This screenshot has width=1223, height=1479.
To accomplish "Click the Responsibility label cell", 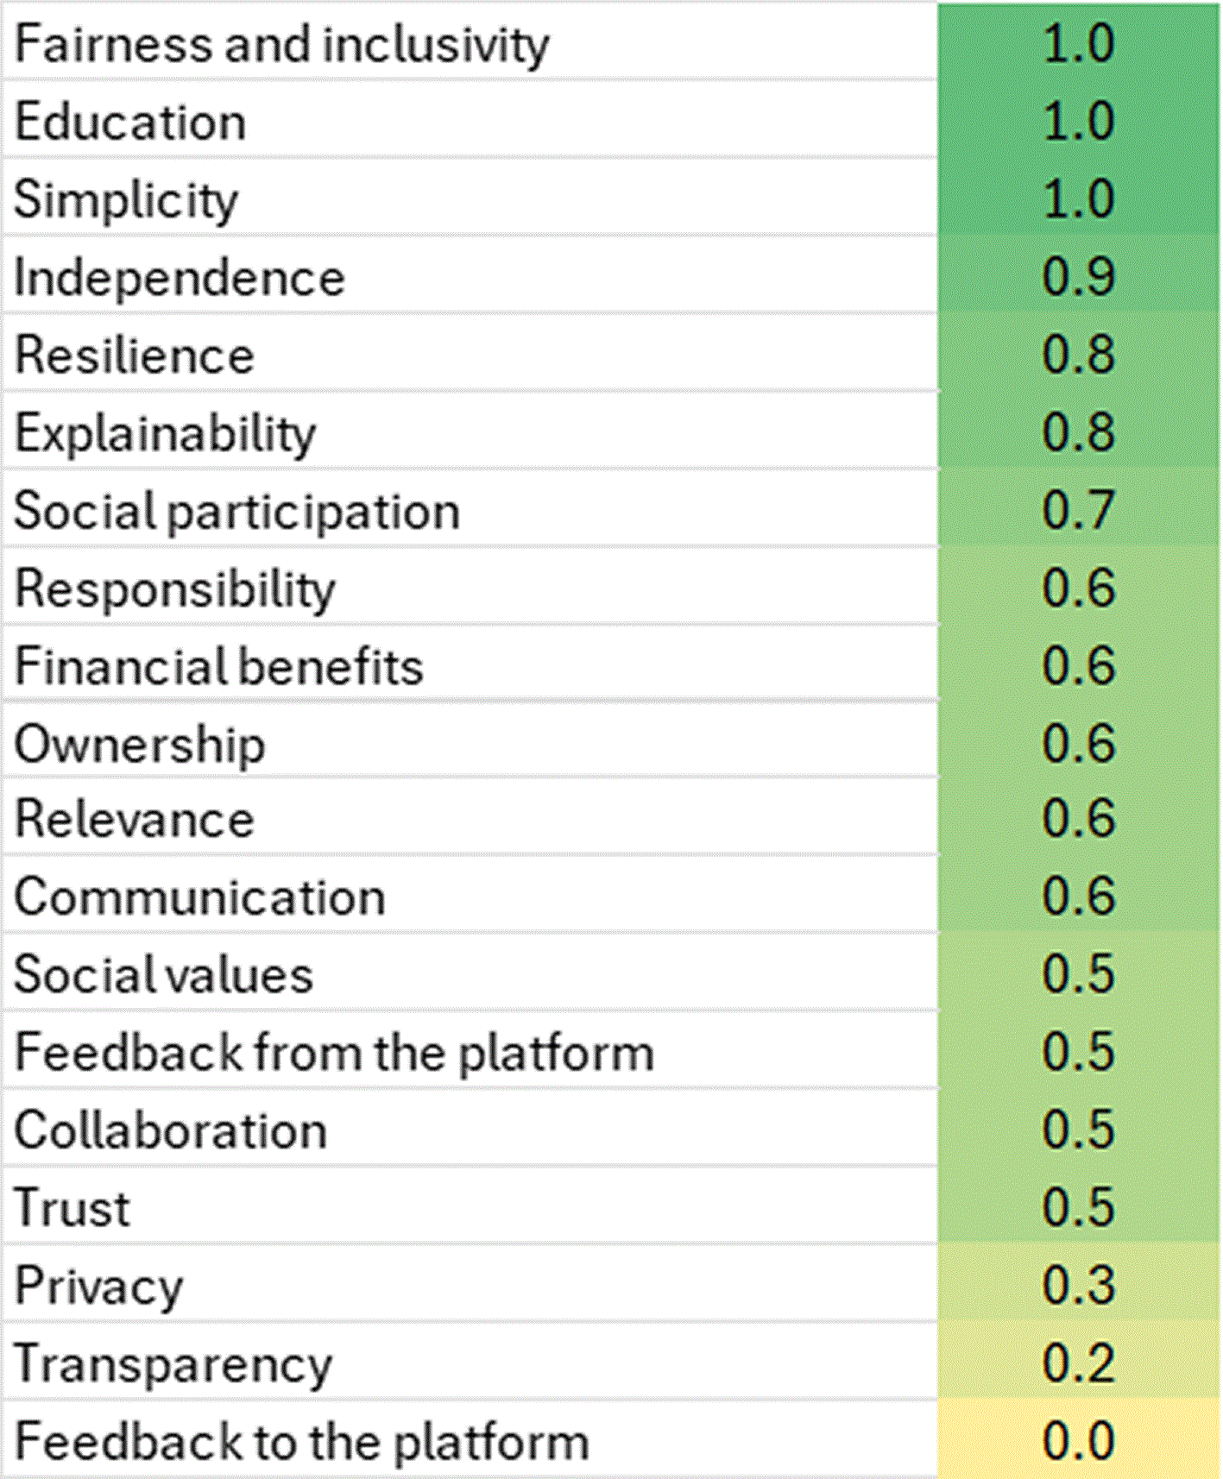I will click(x=470, y=586).
